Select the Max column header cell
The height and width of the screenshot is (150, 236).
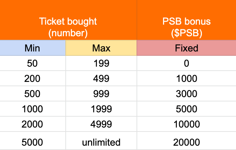pyautogui.click(x=101, y=48)
